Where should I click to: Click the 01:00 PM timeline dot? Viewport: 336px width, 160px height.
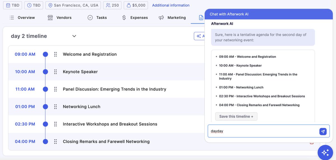(45, 107)
